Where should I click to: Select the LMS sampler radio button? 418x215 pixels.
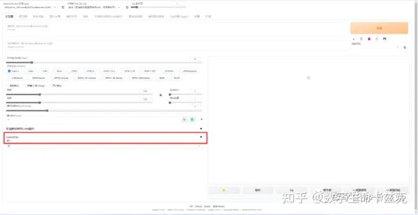(x=45, y=71)
